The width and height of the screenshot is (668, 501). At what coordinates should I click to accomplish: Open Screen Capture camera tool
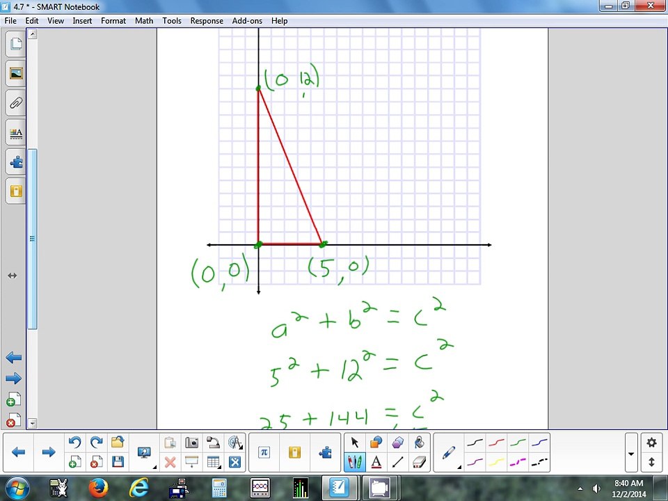(192, 443)
